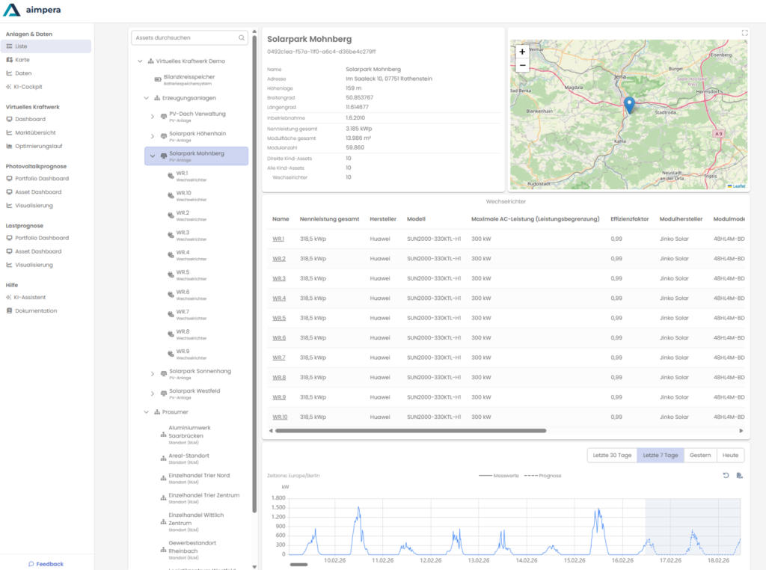Open the KI-Cockpit sidebar item

[28, 87]
